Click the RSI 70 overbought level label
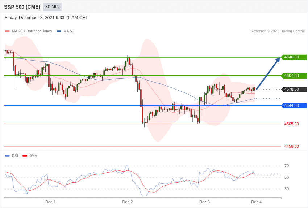Screen dimensions: 308x208 [287, 166]
